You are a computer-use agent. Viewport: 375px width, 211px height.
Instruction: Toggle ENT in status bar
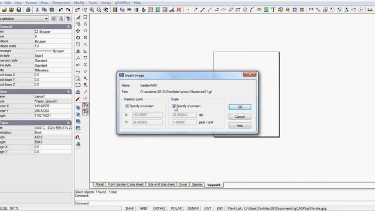tap(220, 209)
